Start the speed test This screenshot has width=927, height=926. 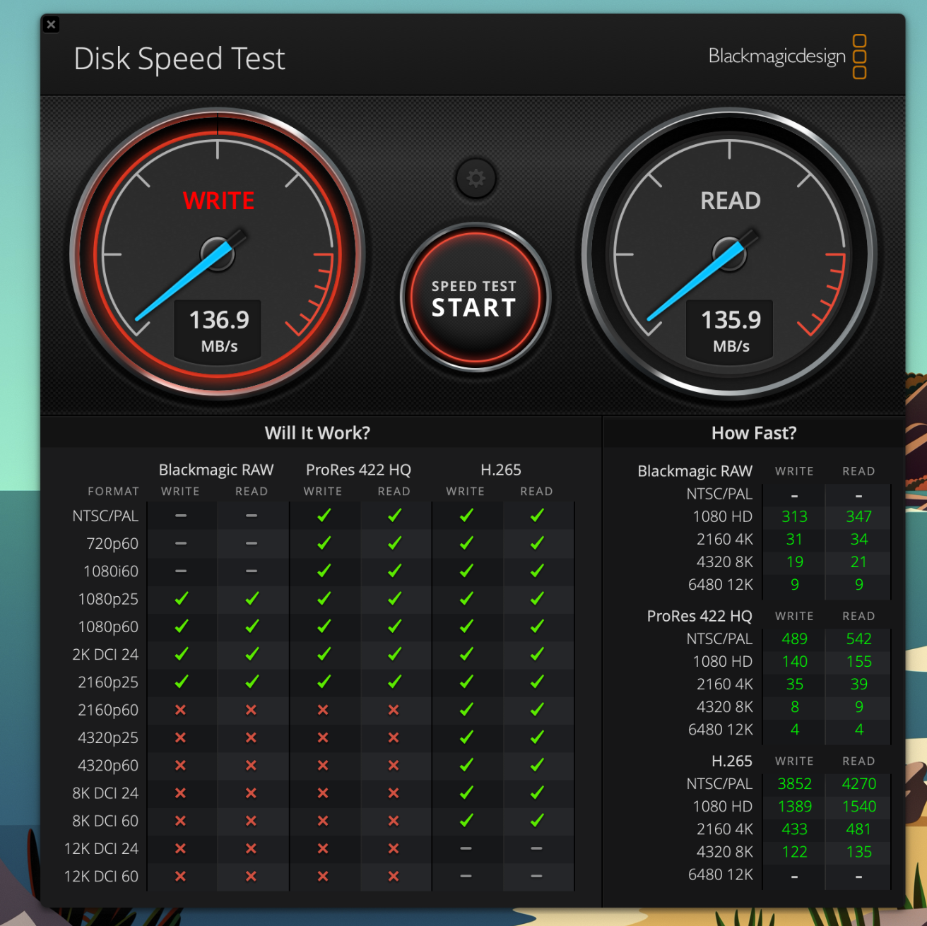(475, 297)
